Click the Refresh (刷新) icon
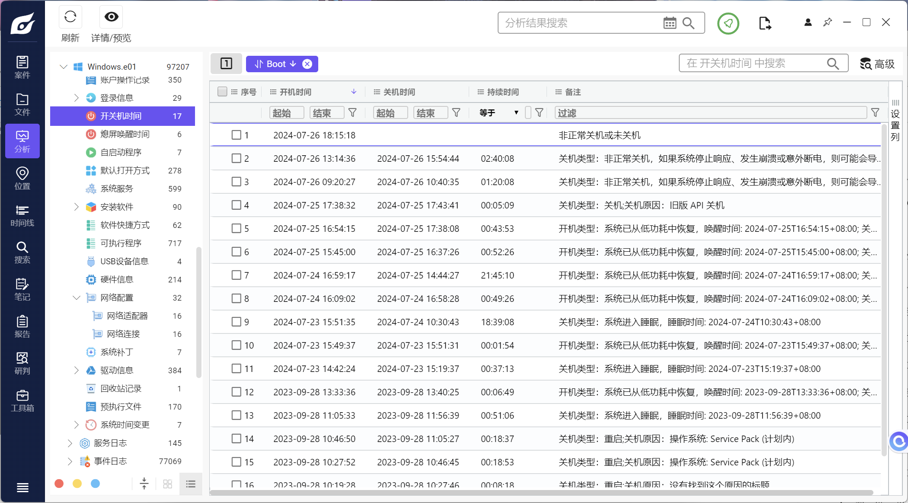Screen dimensions: 908x503 point(70,17)
